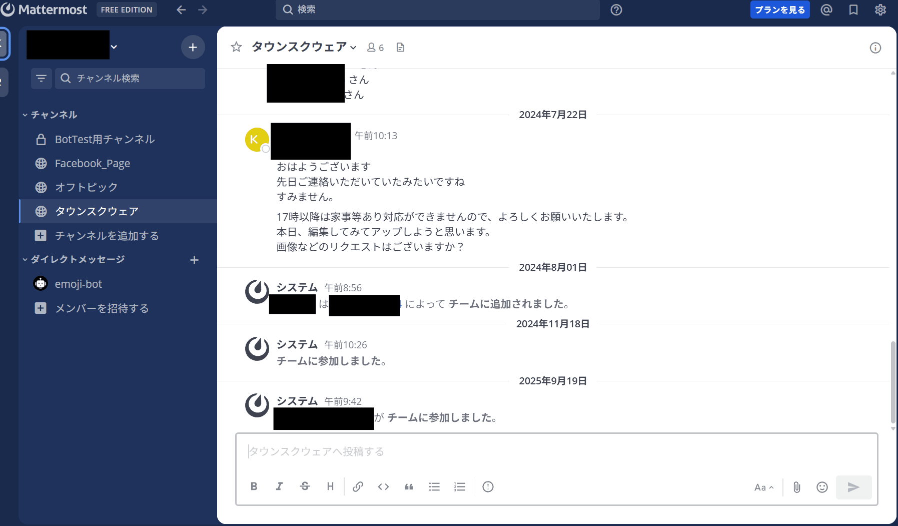Attach a file with the paperclip icon

coord(797,487)
